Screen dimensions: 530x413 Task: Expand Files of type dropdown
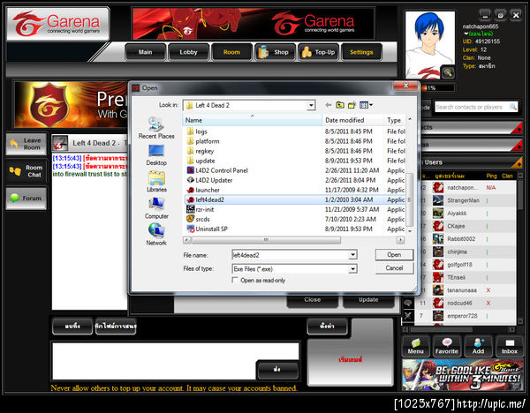[352, 269]
